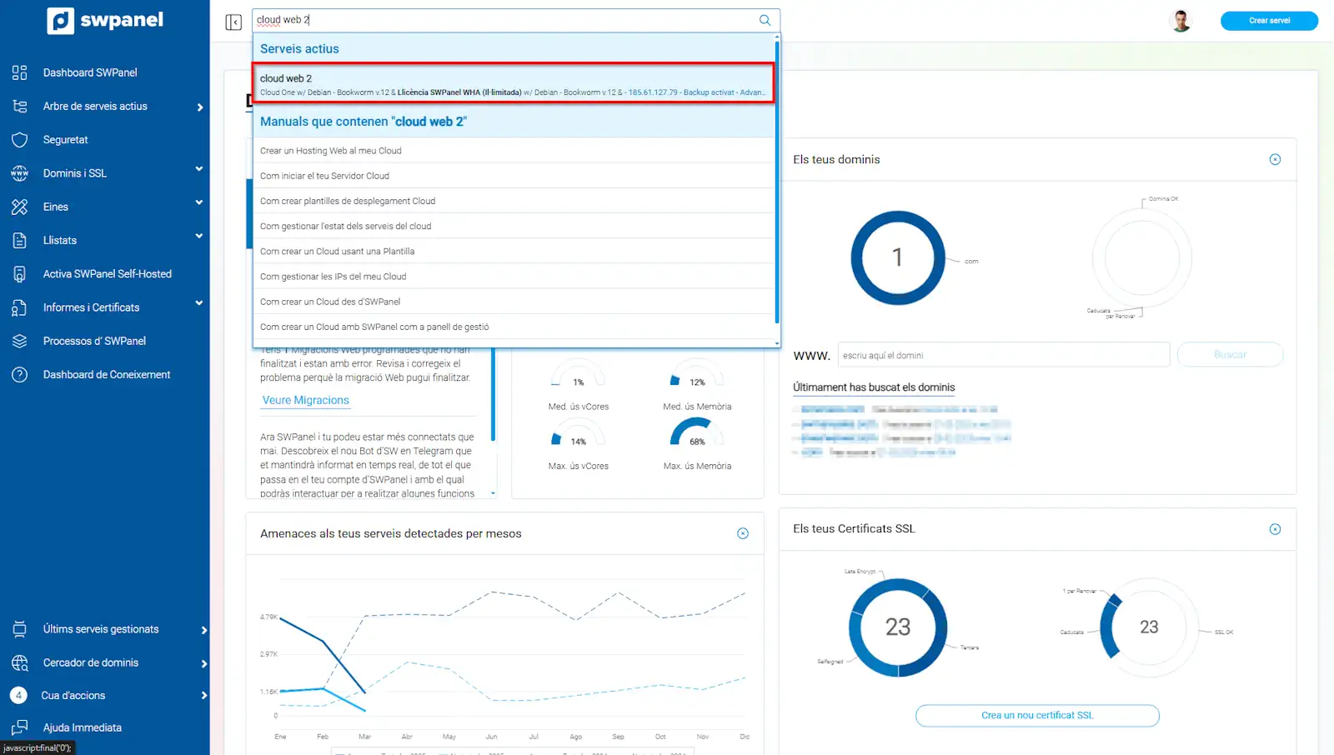Click the search results dropdown scrollbar
Screen dimensions: 1334x755
click(777, 183)
